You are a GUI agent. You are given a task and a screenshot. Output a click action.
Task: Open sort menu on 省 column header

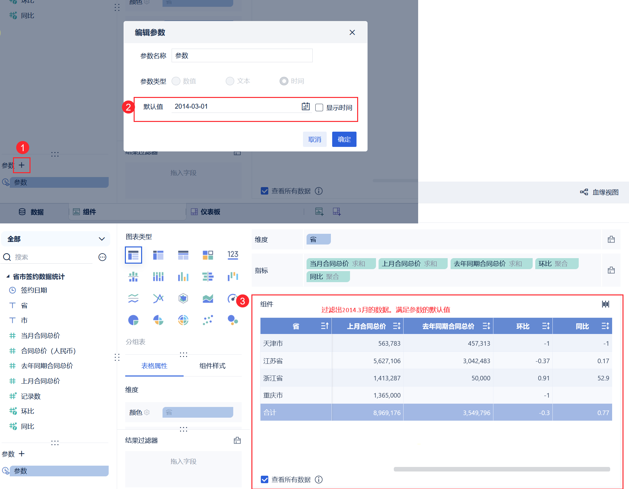coord(324,326)
